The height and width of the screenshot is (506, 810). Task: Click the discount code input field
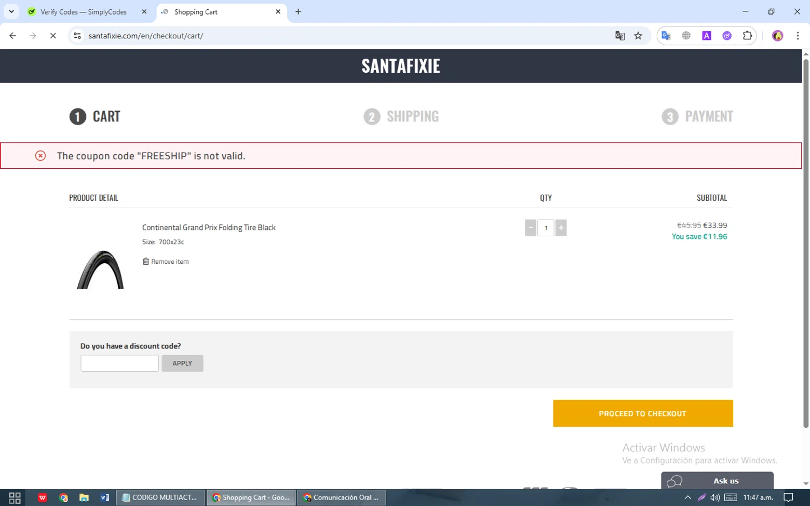pos(120,363)
